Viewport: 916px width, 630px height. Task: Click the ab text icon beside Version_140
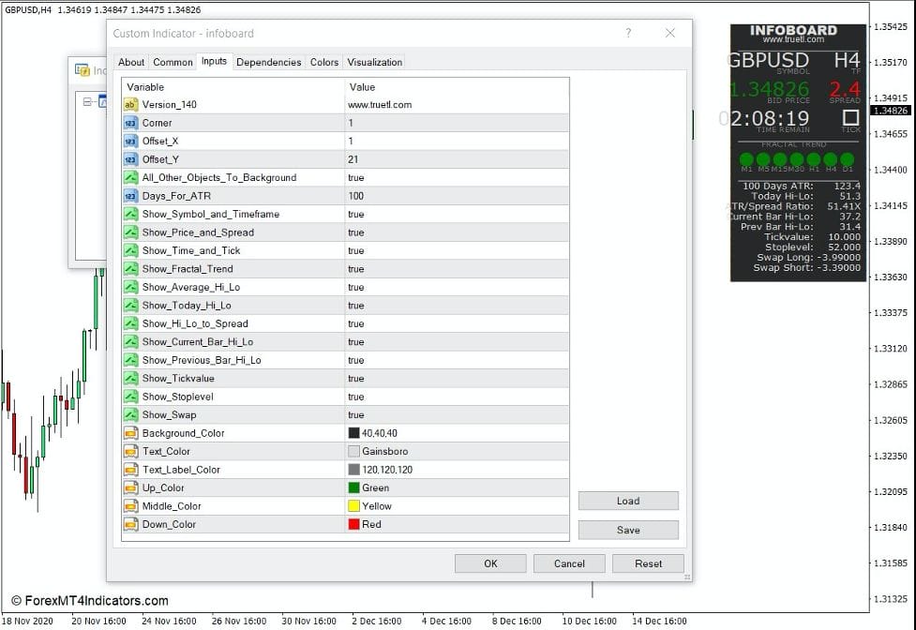(x=129, y=104)
